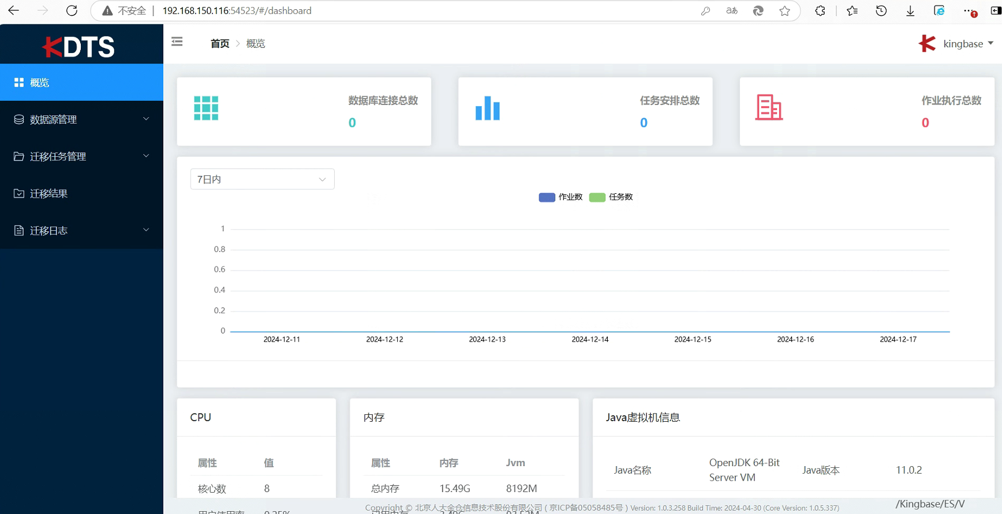1002x514 pixels.
Task: Open the browser Edge sidebar app icon
Action: point(939,11)
